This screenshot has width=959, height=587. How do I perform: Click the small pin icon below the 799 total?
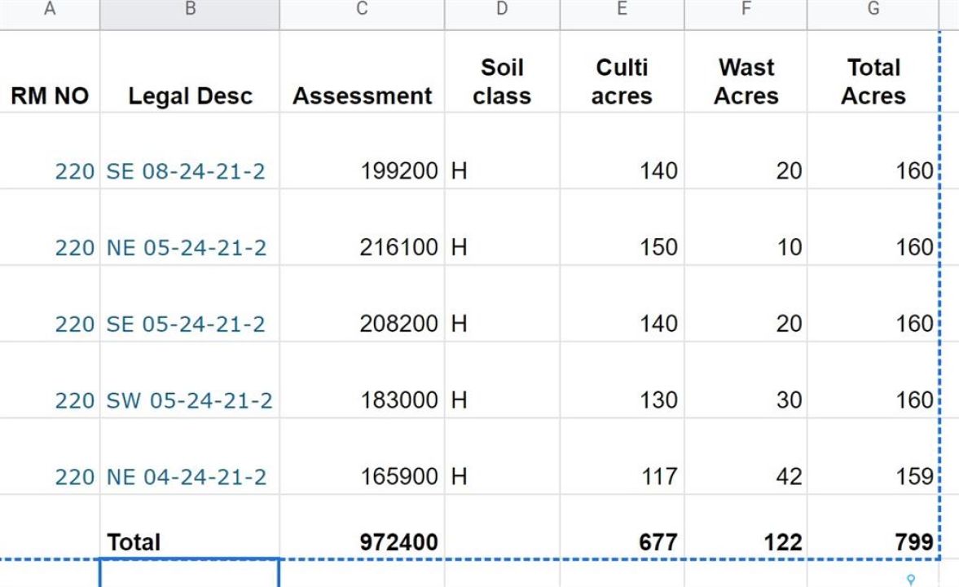912,579
